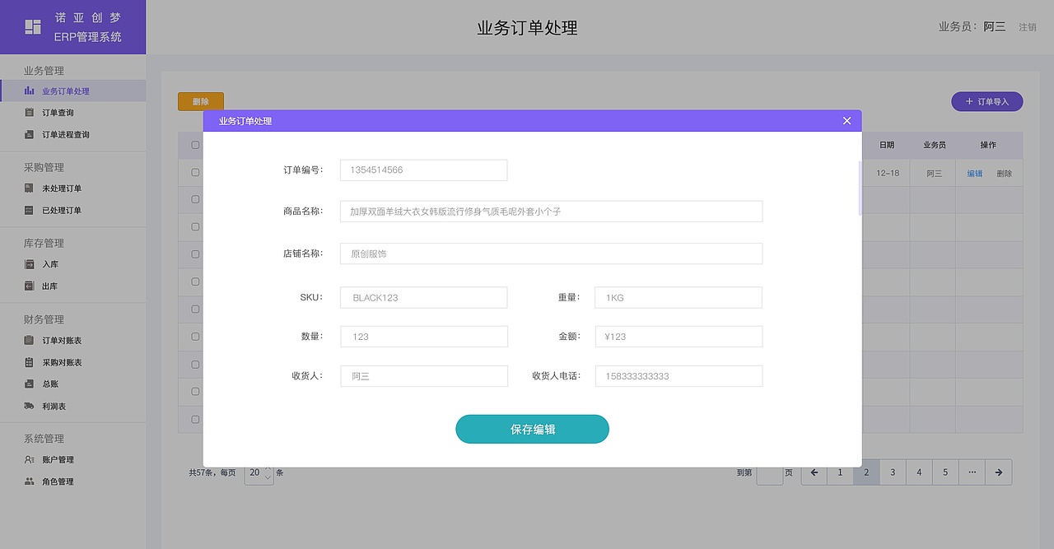Click the 保存编辑 save button
The image size is (1054, 549).
532,429
